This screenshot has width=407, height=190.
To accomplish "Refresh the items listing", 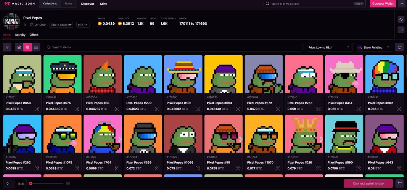I will point(400,47).
